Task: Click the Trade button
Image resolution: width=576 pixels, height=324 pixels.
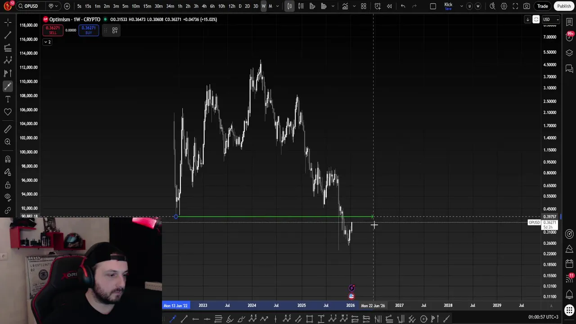Action: (542, 6)
